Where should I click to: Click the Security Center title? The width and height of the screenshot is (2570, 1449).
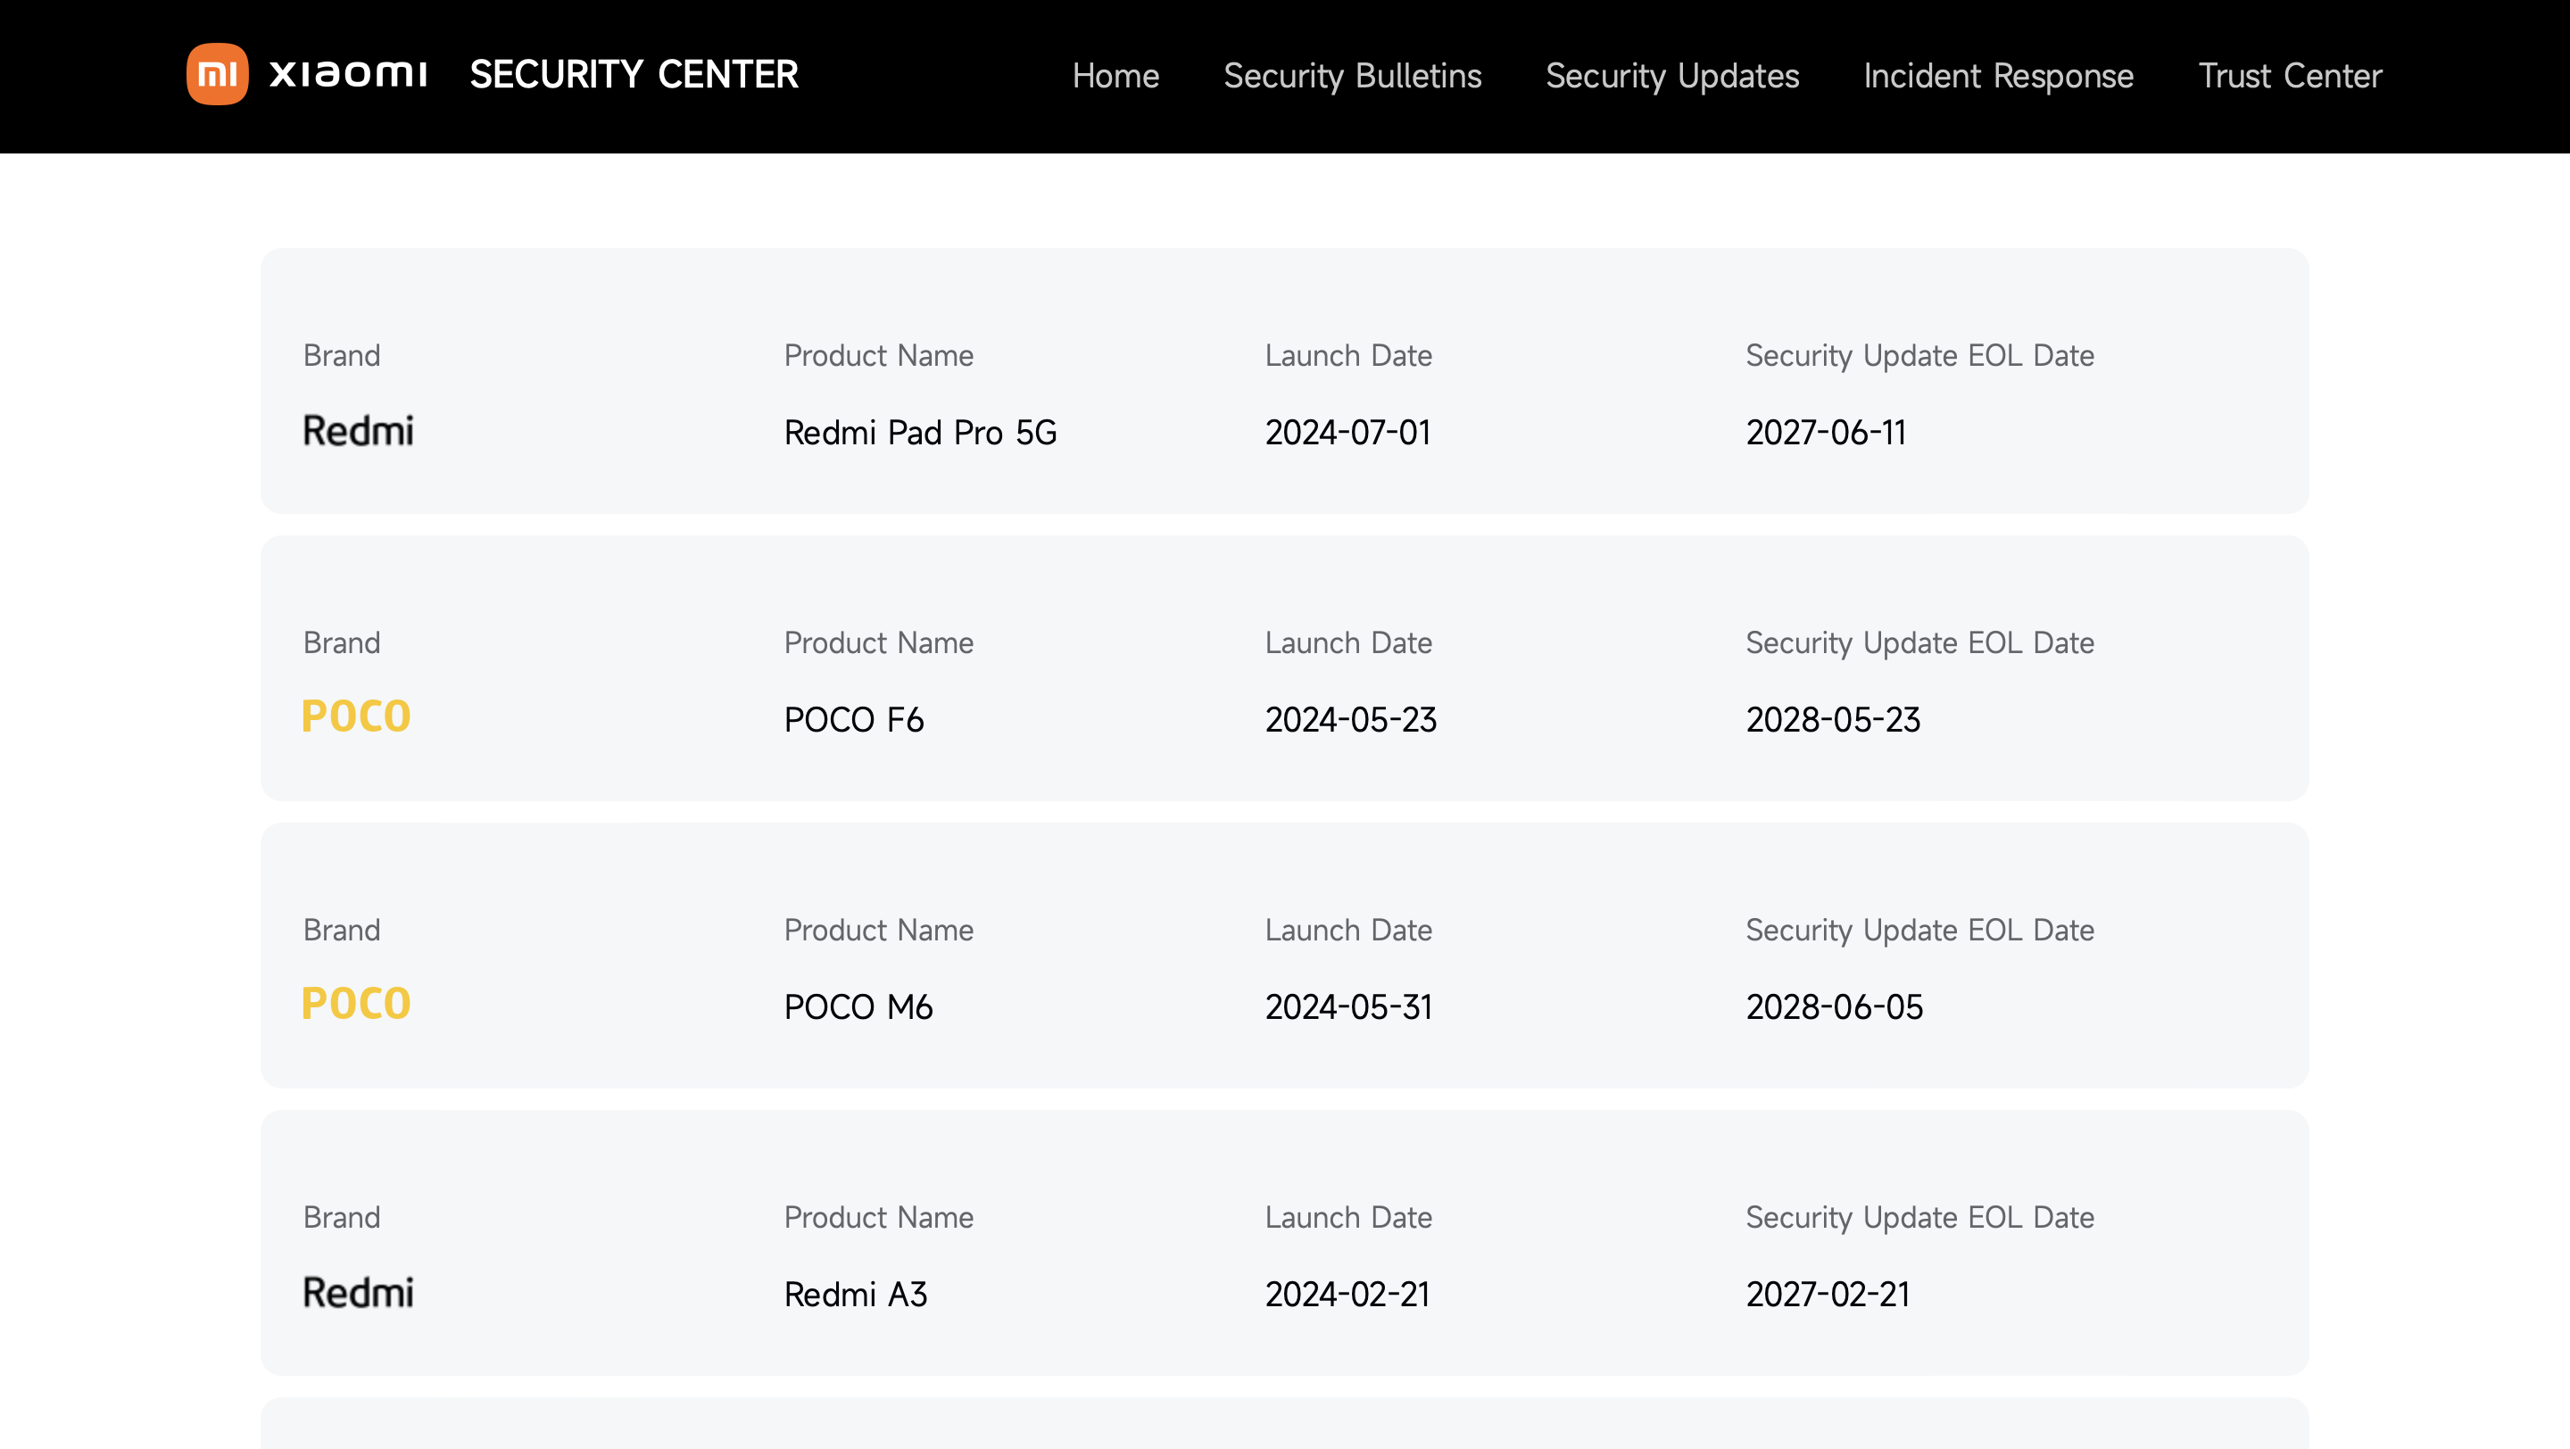pyautogui.click(x=634, y=75)
